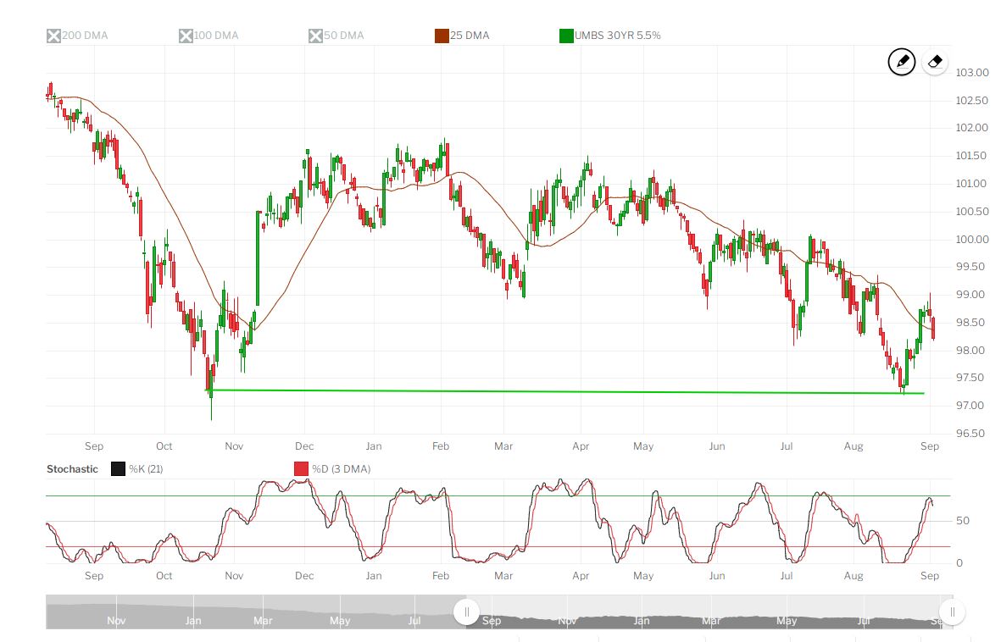Grab the right range selector handle
1001x642 pixels.
[952, 612]
